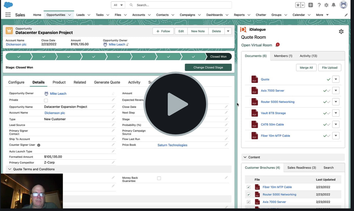
Task: Collapse Quote Terms and Conditions section
Action: tap(10, 169)
